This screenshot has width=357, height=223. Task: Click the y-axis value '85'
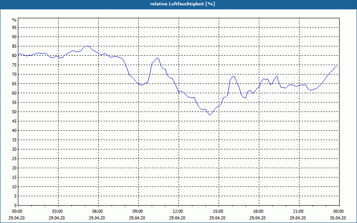click(14, 46)
